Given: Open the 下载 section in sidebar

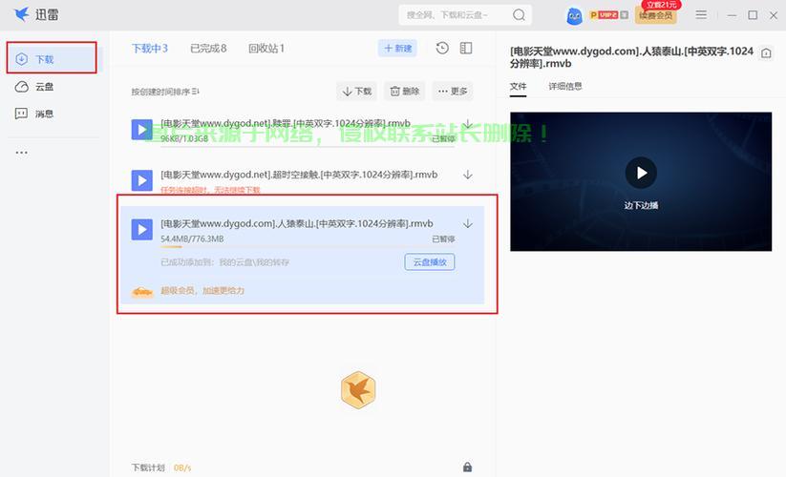Looking at the screenshot, I should click(52, 59).
